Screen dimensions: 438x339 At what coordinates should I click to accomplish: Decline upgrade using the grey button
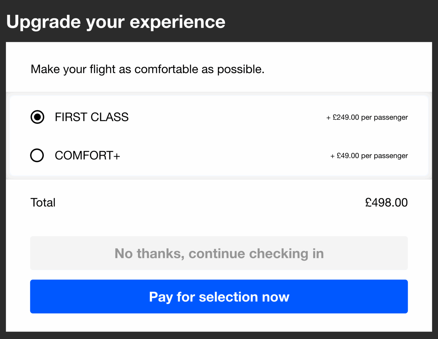[219, 253]
